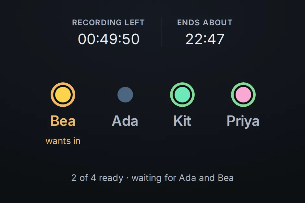Click Kit's green ringed avatar circle

[182, 95]
